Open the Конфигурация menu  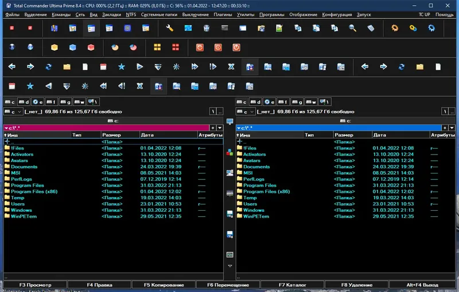pos(337,15)
